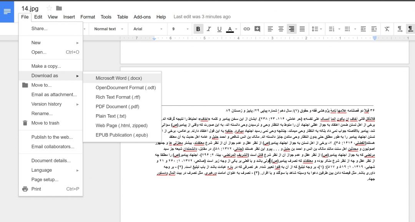Viewport: 415px width, 222px height.
Task: Star the document 14.jpg
Action: point(49,8)
